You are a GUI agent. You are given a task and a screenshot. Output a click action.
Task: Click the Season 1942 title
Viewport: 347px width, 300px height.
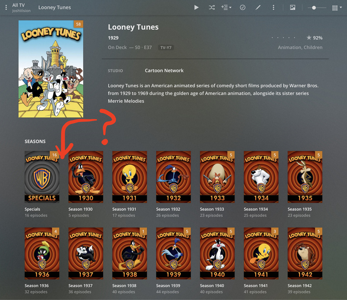point(300,286)
